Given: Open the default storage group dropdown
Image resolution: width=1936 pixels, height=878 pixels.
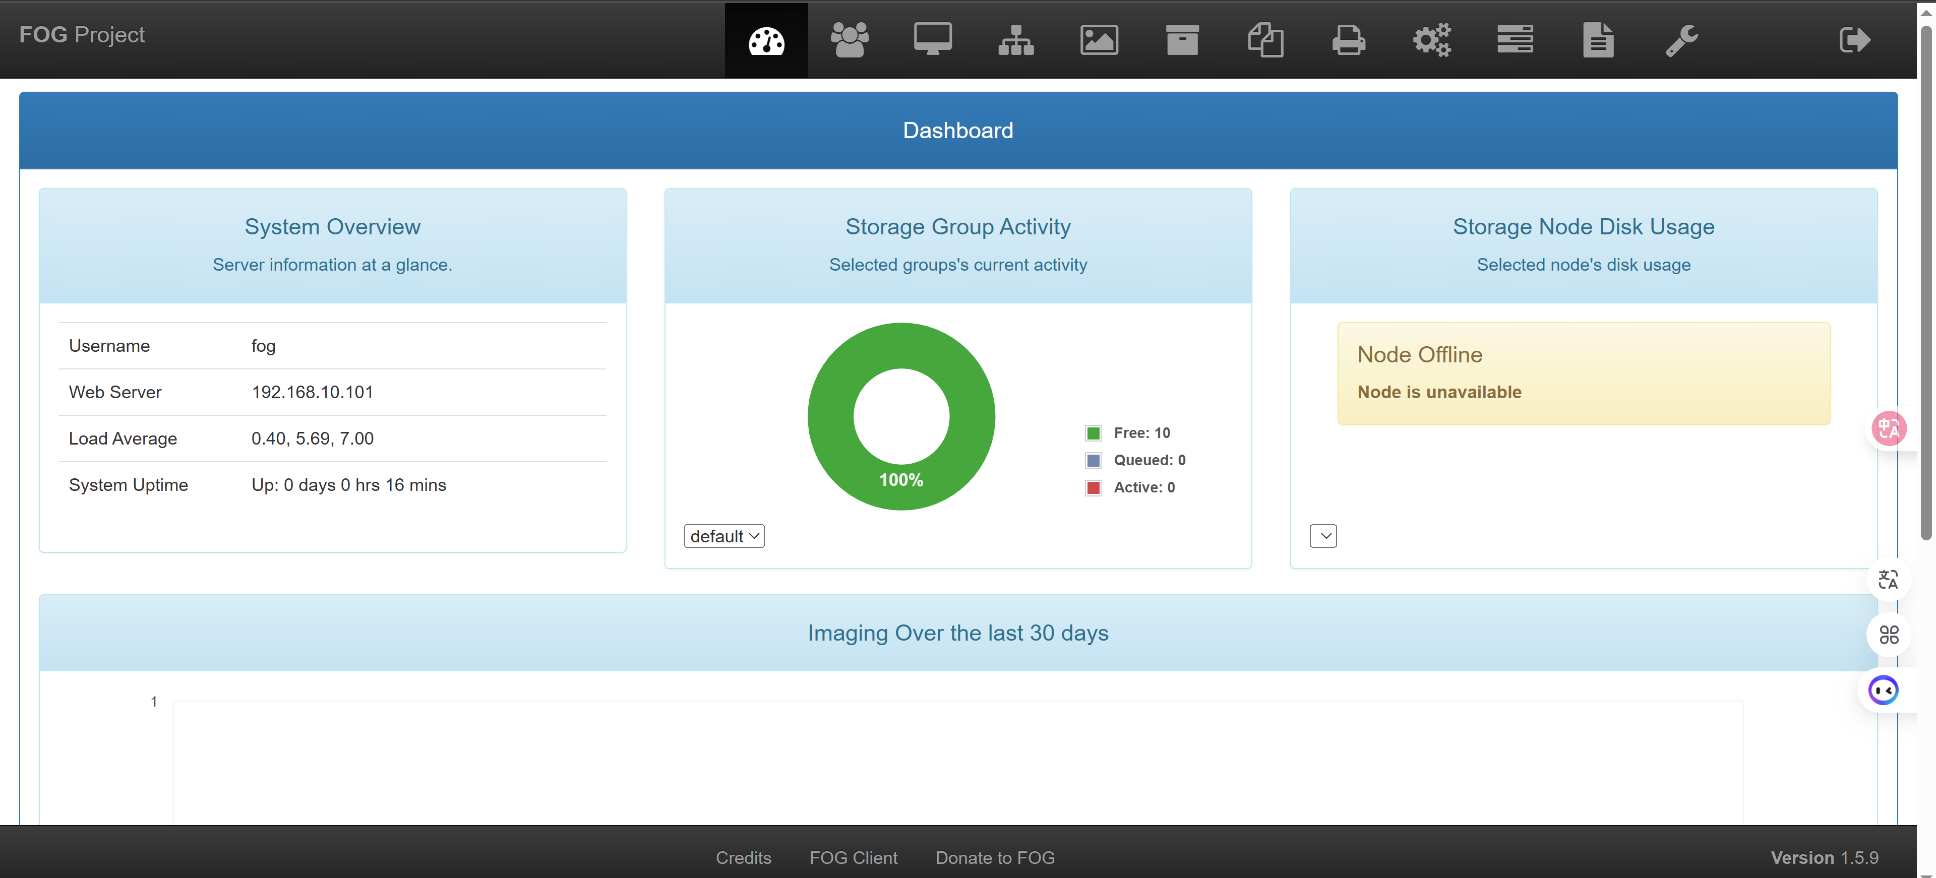Looking at the screenshot, I should click(724, 535).
